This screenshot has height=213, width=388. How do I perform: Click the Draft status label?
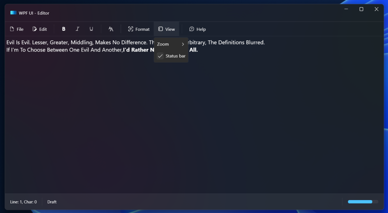click(52, 202)
